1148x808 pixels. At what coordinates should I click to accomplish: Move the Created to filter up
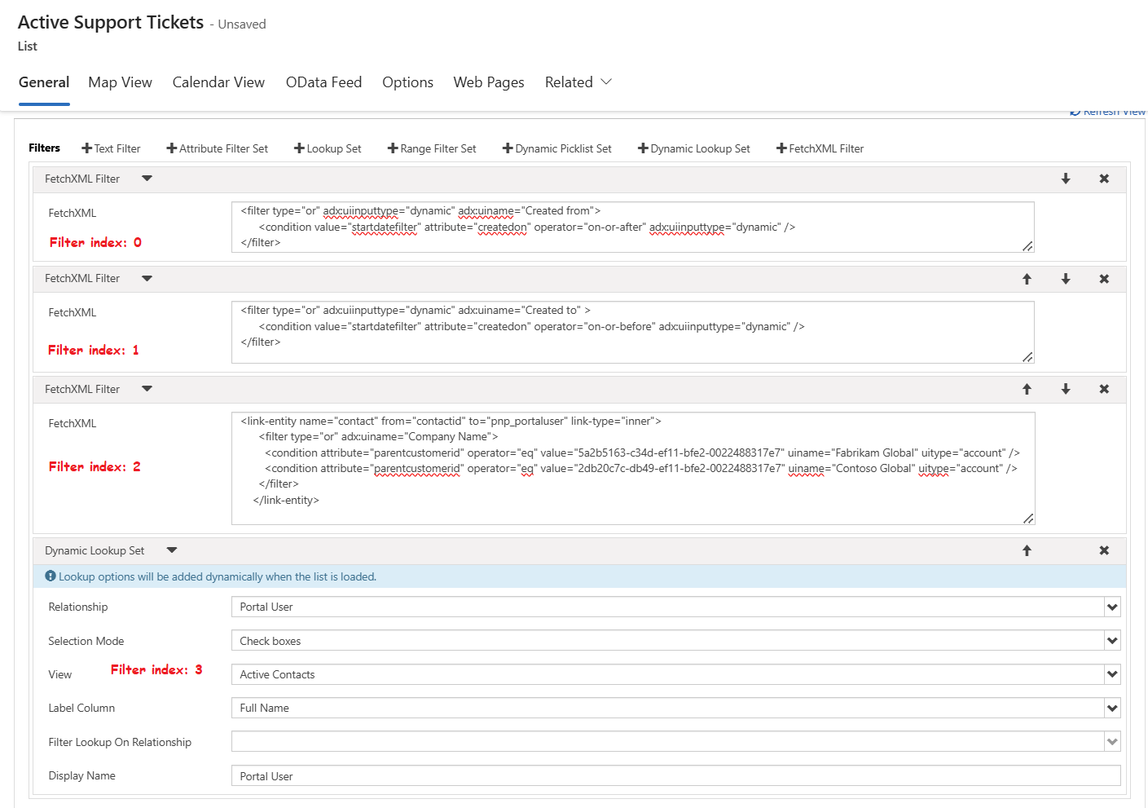[1027, 279]
